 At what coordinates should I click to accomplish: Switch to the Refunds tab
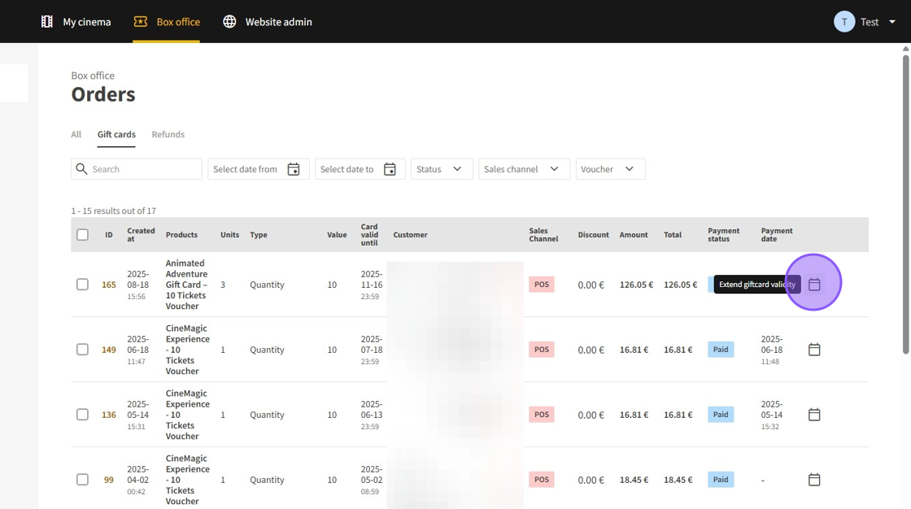coord(168,135)
